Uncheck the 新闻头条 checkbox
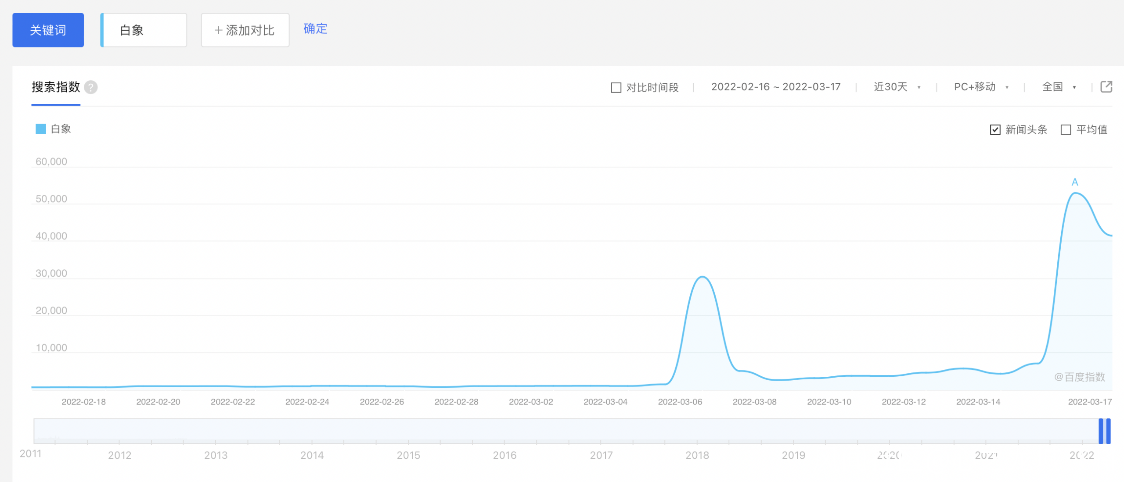Image resolution: width=1124 pixels, height=482 pixels. (995, 130)
